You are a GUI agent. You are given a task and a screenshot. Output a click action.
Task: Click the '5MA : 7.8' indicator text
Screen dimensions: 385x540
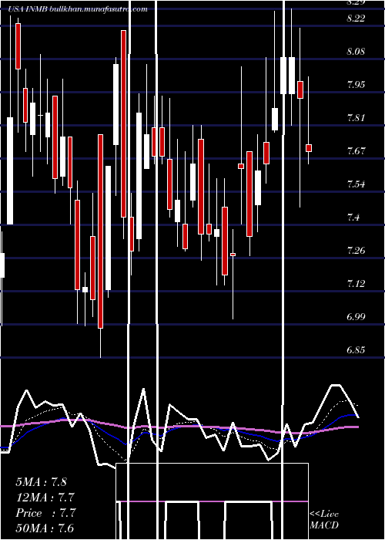click(x=42, y=482)
